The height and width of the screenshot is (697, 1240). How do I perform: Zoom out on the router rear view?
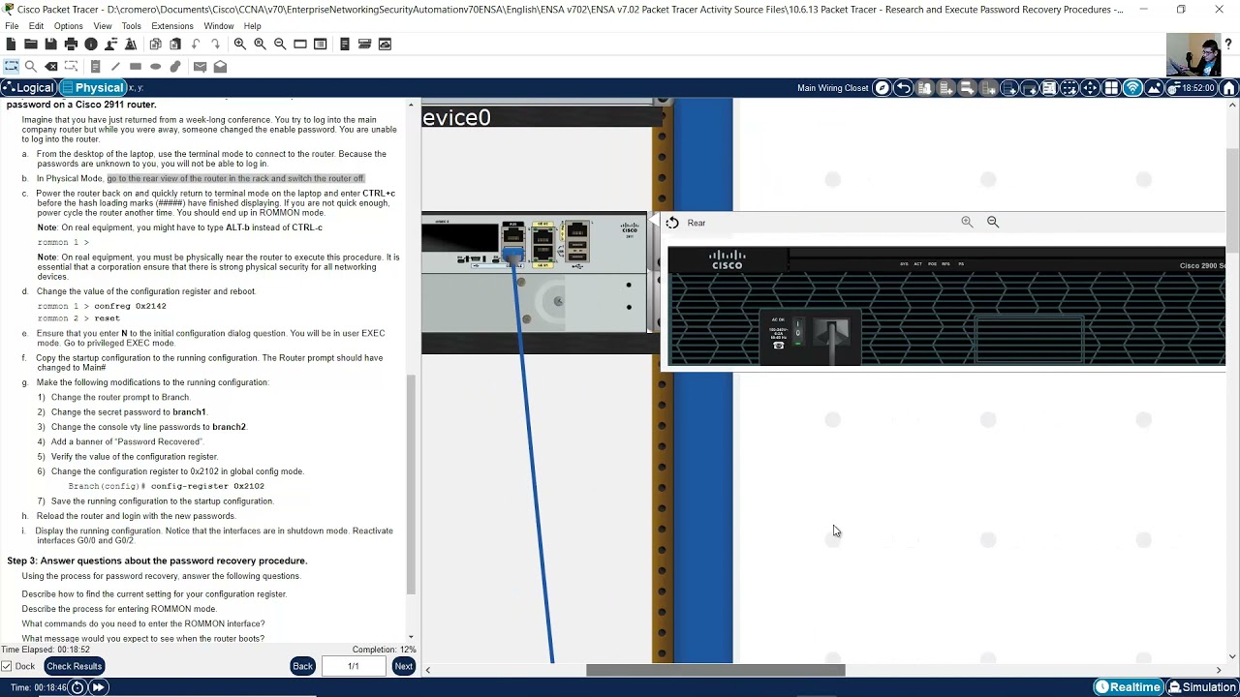(x=993, y=222)
